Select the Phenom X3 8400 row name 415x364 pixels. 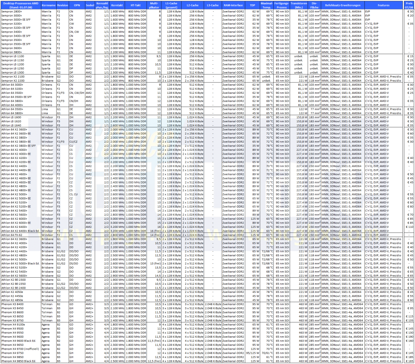click(x=12, y=304)
